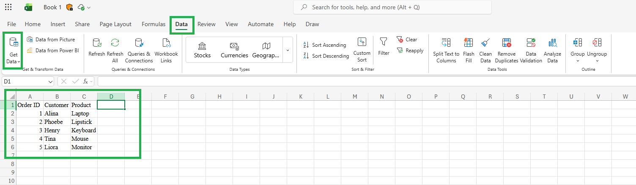Click Split Text to Columns
This screenshot has width=636, height=185.
(446, 51)
